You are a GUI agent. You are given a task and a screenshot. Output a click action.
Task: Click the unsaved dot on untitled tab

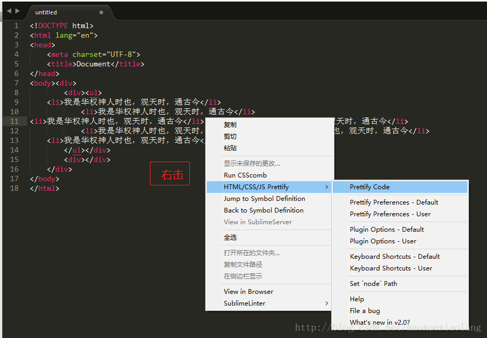coord(101,12)
